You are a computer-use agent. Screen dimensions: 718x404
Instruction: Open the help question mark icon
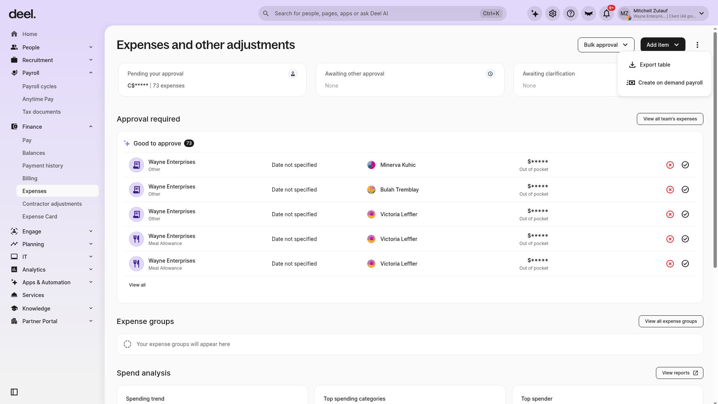tap(571, 13)
